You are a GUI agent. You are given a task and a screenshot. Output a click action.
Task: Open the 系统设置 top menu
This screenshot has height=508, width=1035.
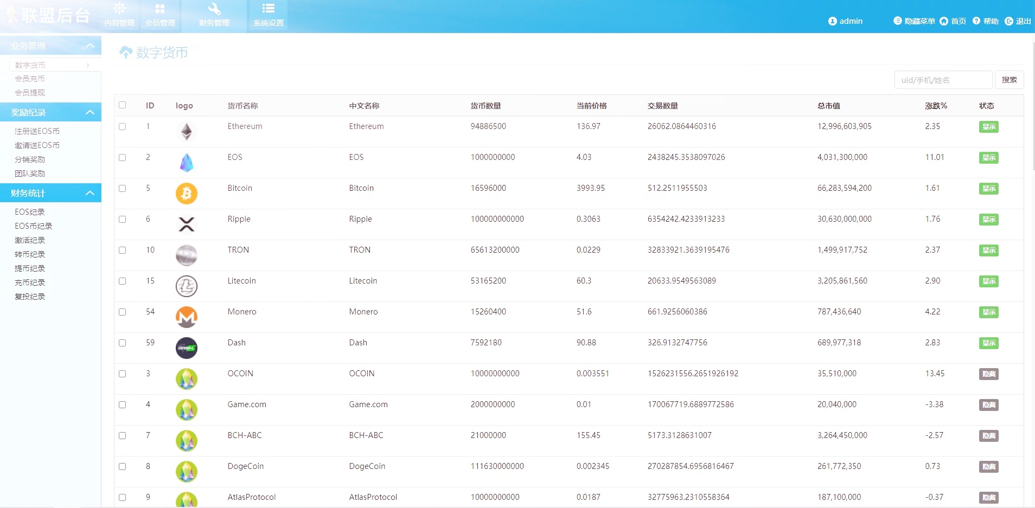269,16
